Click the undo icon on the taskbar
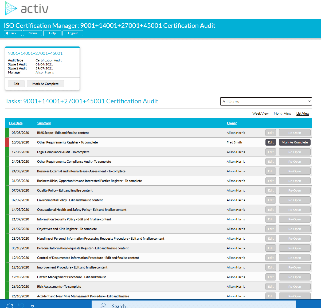 [21, 306]
